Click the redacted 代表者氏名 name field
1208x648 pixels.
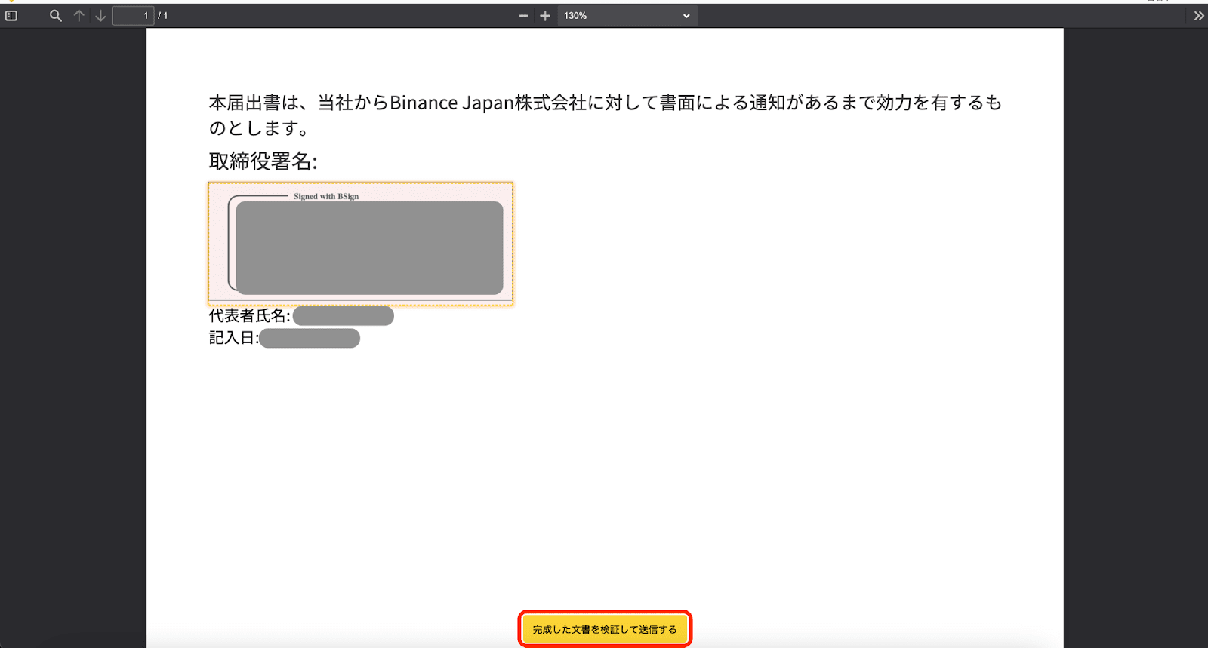click(343, 316)
